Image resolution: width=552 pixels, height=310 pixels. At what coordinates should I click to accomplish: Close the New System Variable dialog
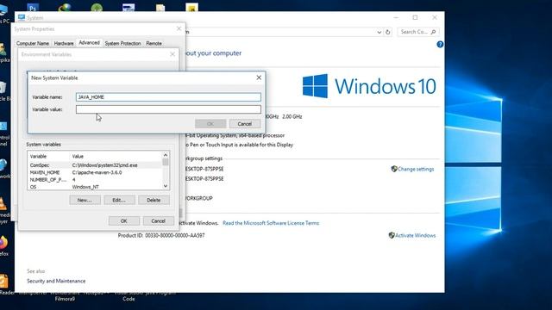[259, 77]
